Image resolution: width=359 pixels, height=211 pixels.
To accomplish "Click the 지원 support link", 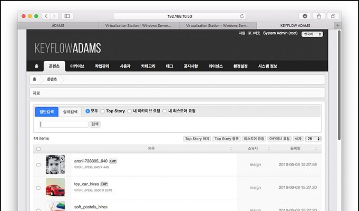I will [x=242, y=33].
